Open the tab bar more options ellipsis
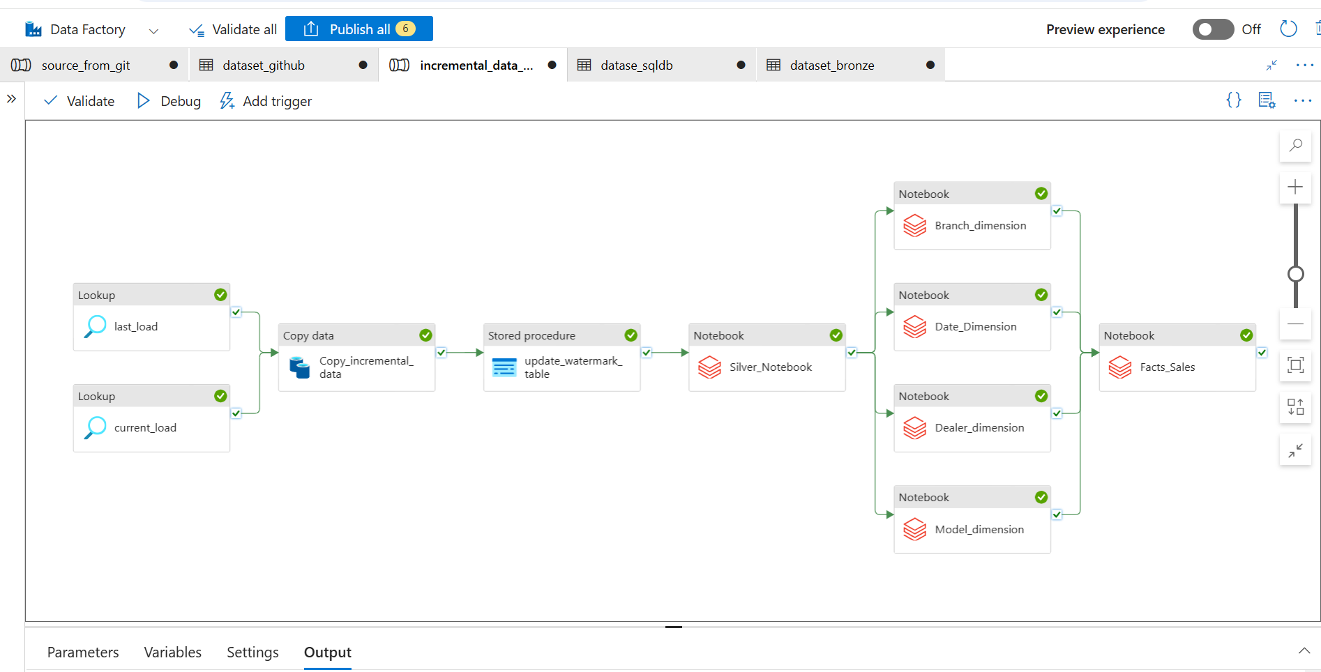Image resolution: width=1321 pixels, height=672 pixels. [1304, 65]
